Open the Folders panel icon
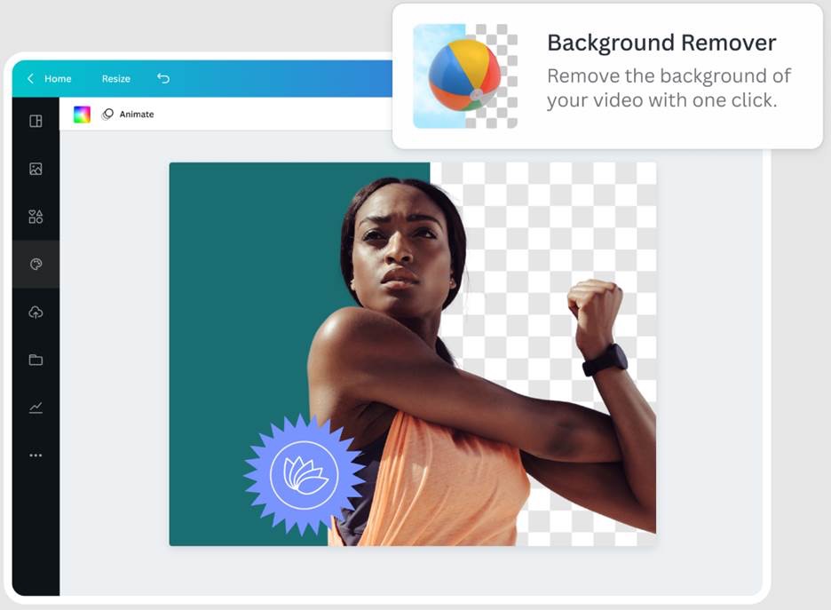Image resolution: width=831 pixels, height=610 pixels. pos(36,359)
